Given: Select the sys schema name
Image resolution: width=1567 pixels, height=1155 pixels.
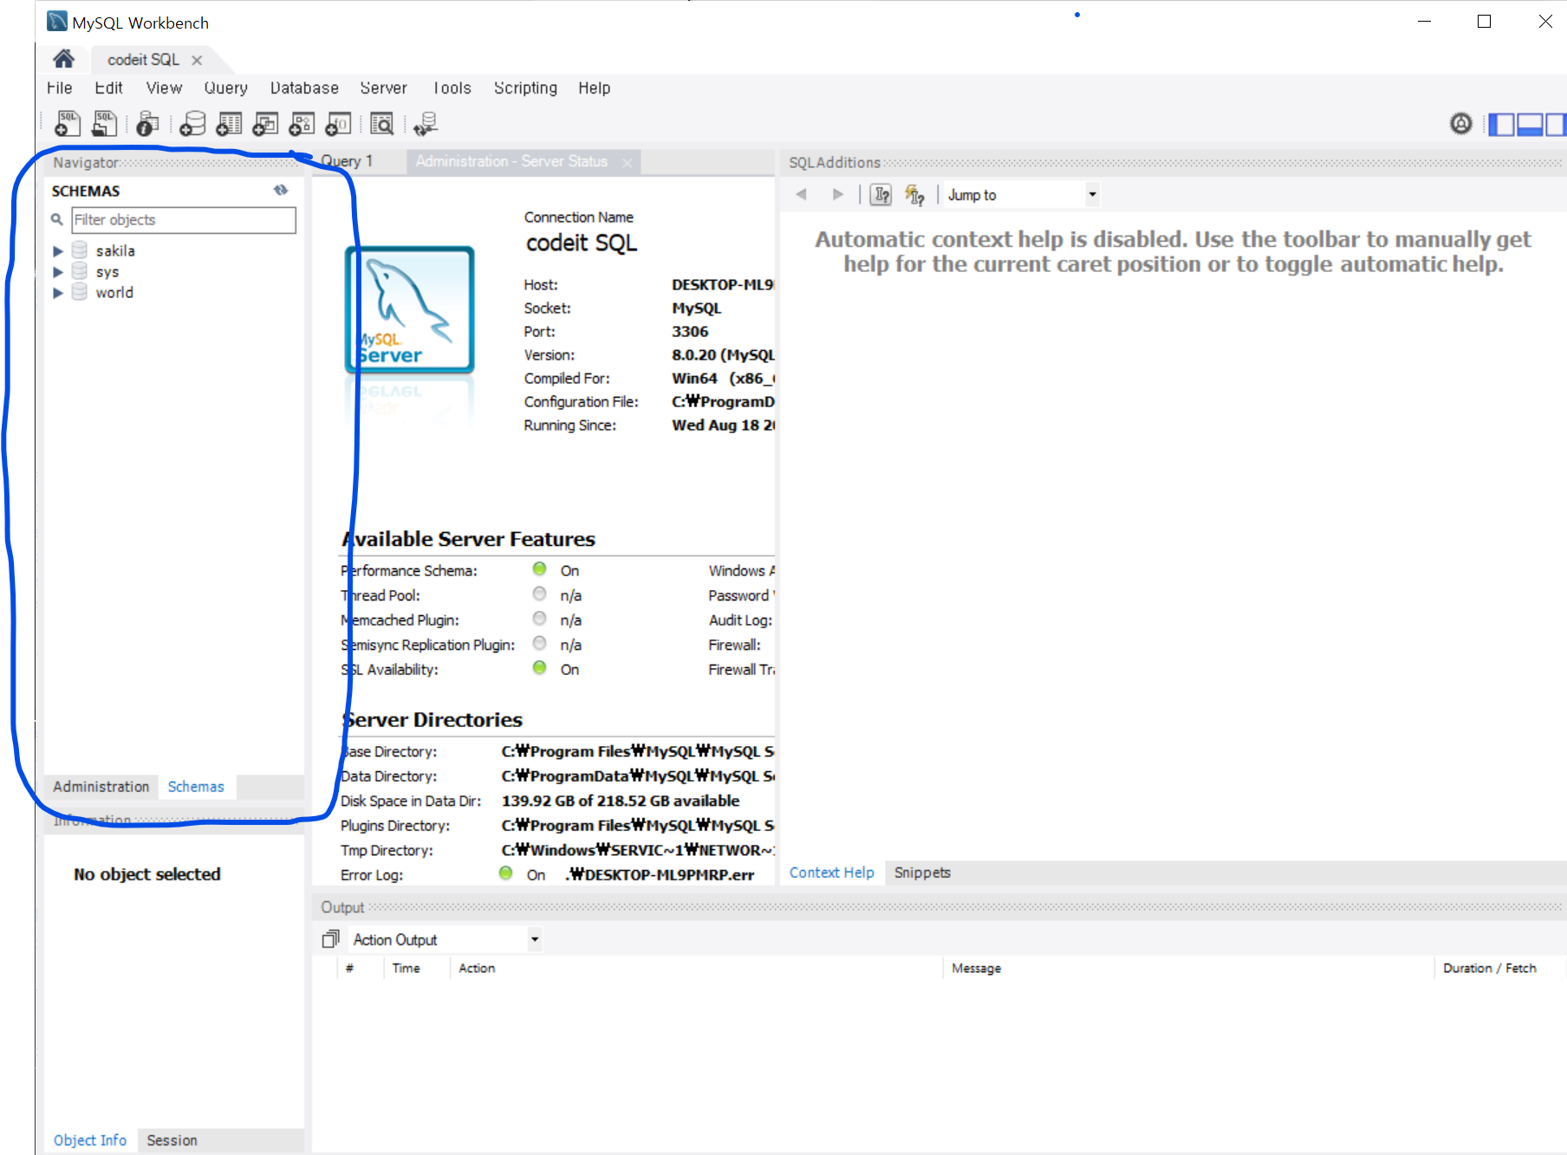Looking at the screenshot, I should coord(107,272).
